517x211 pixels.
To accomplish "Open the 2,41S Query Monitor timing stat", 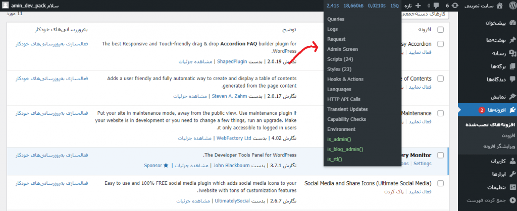I will [332, 5].
